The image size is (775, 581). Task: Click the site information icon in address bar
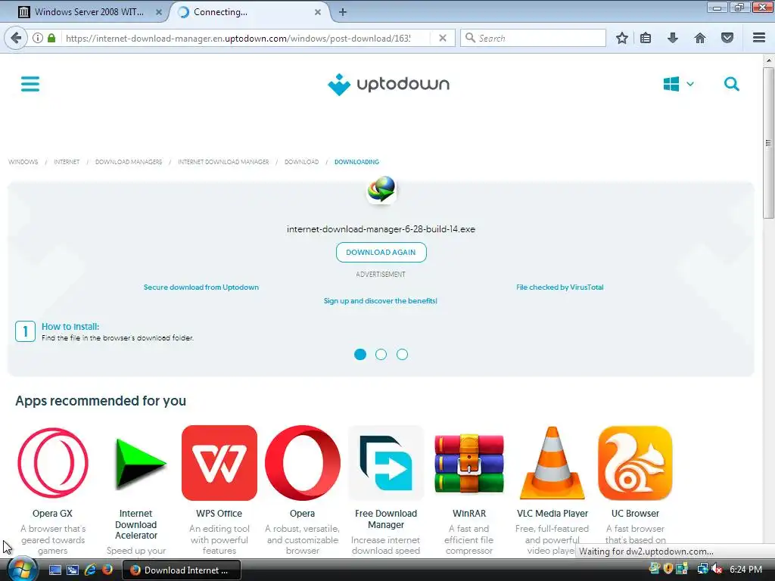[x=38, y=38]
